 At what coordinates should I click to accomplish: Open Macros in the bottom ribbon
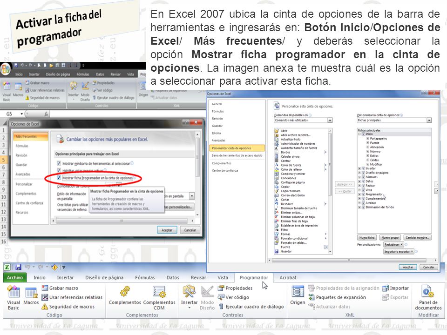click(31, 296)
